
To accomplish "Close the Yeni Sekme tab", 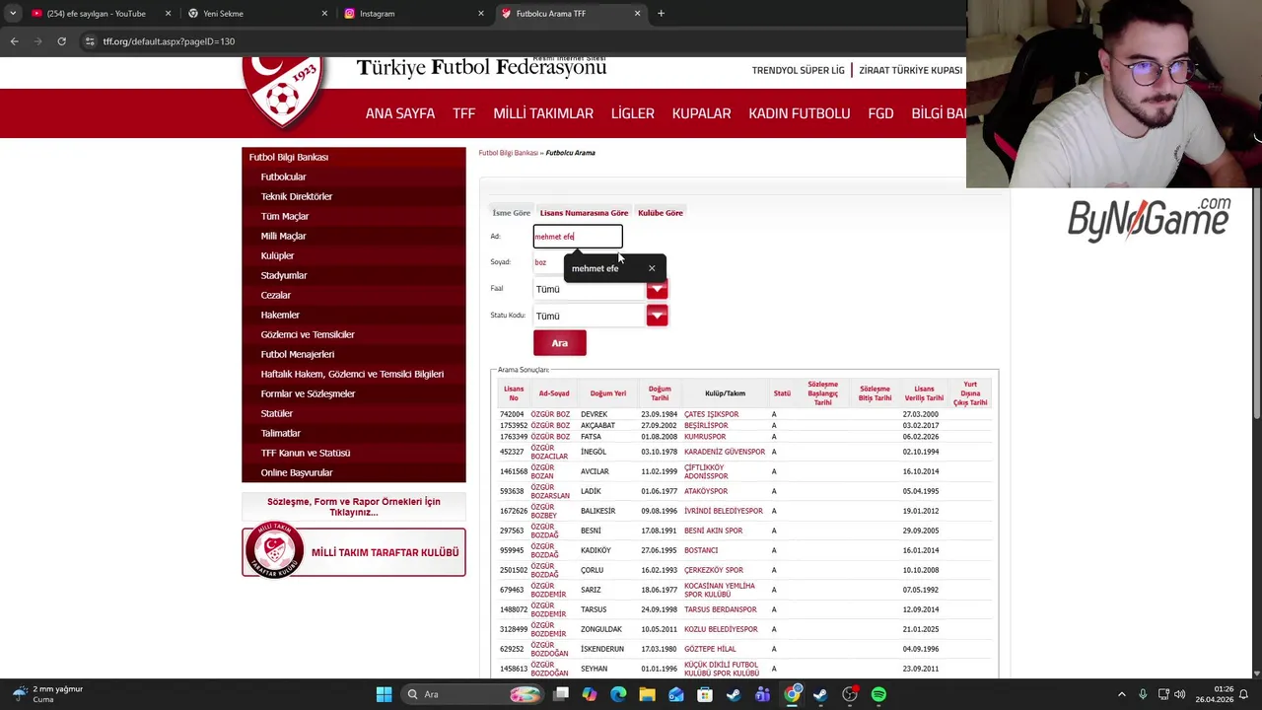I will [324, 14].
